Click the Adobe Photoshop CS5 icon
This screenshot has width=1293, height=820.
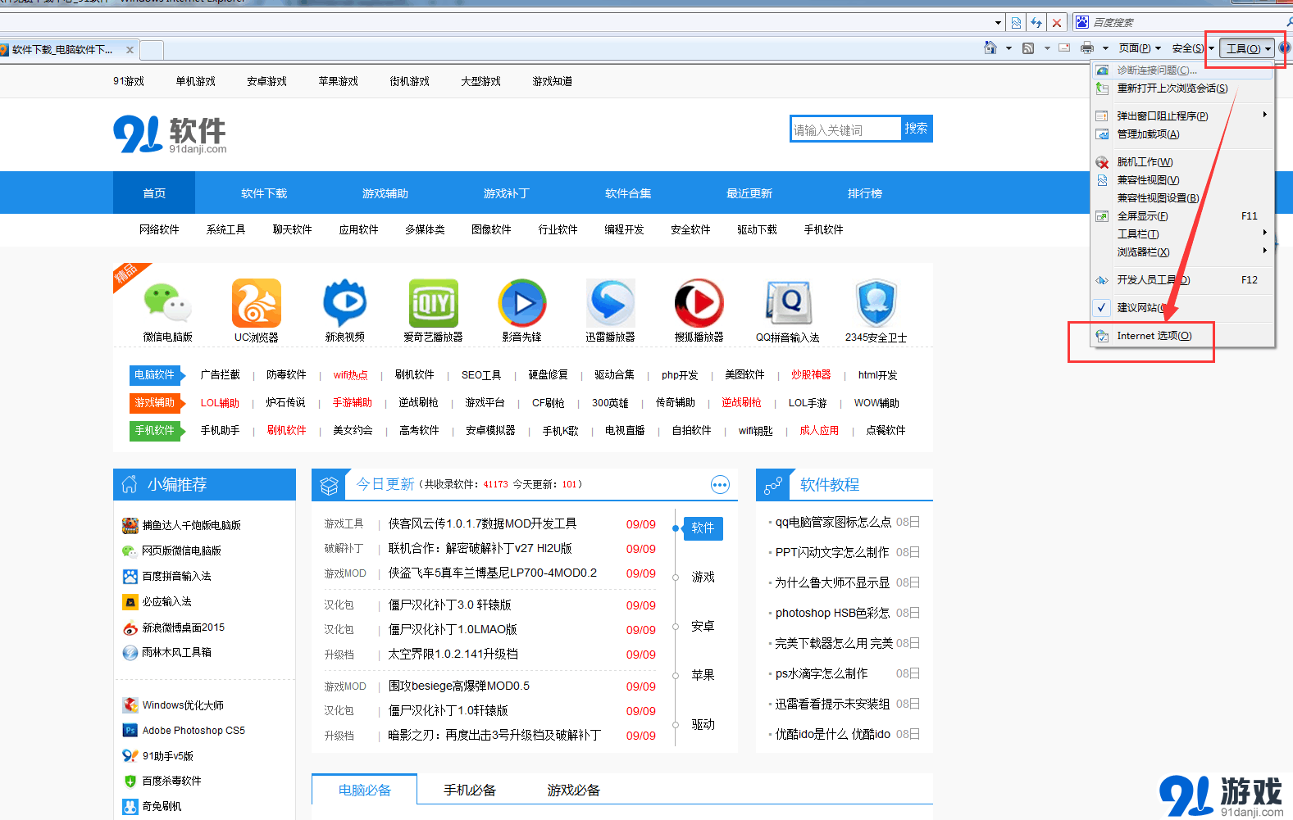(x=130, y=730)
